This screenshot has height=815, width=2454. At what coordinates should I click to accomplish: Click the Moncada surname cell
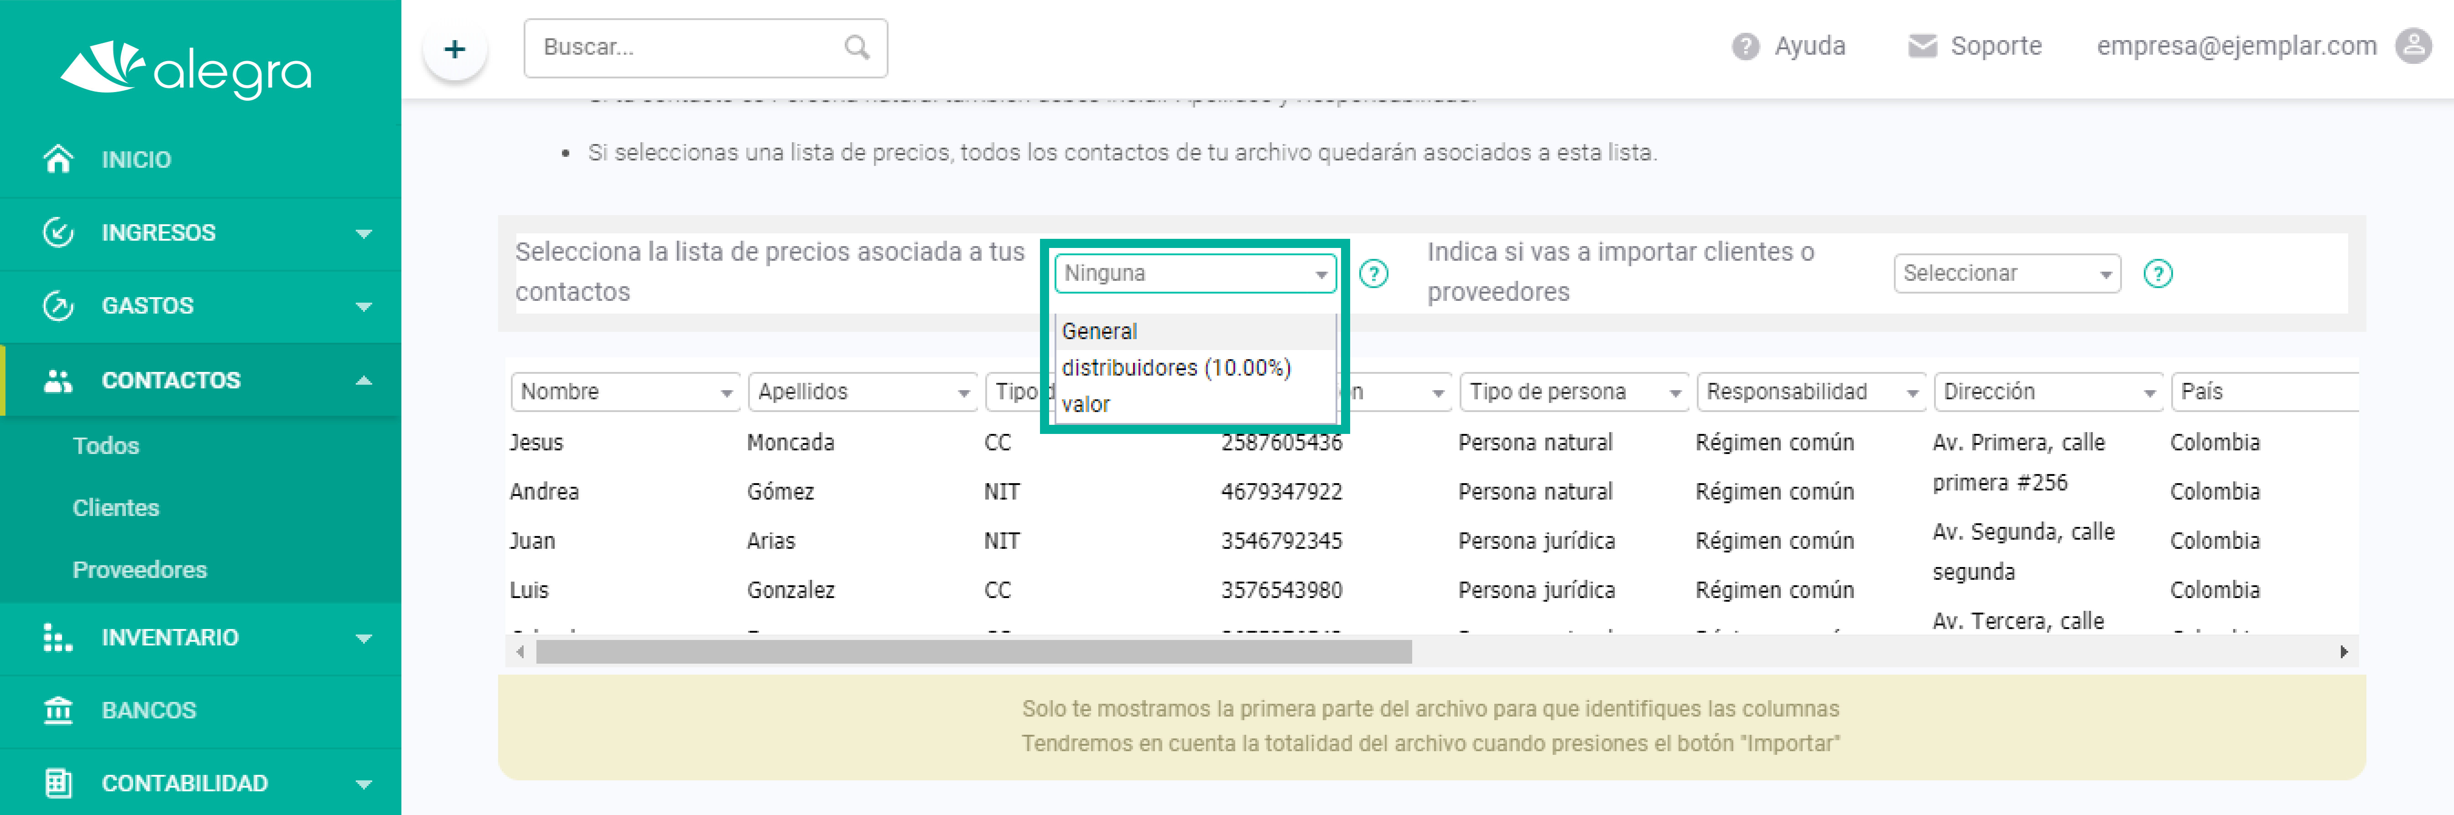tap(790, 443)
